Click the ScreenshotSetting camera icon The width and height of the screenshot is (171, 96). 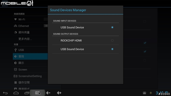pos(15,76)
